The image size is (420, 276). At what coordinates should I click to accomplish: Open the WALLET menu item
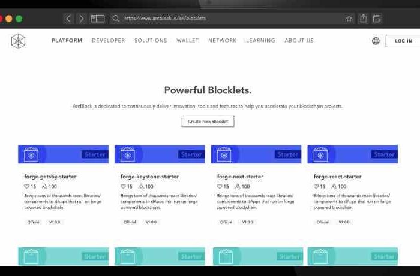[x=187, y=40]
